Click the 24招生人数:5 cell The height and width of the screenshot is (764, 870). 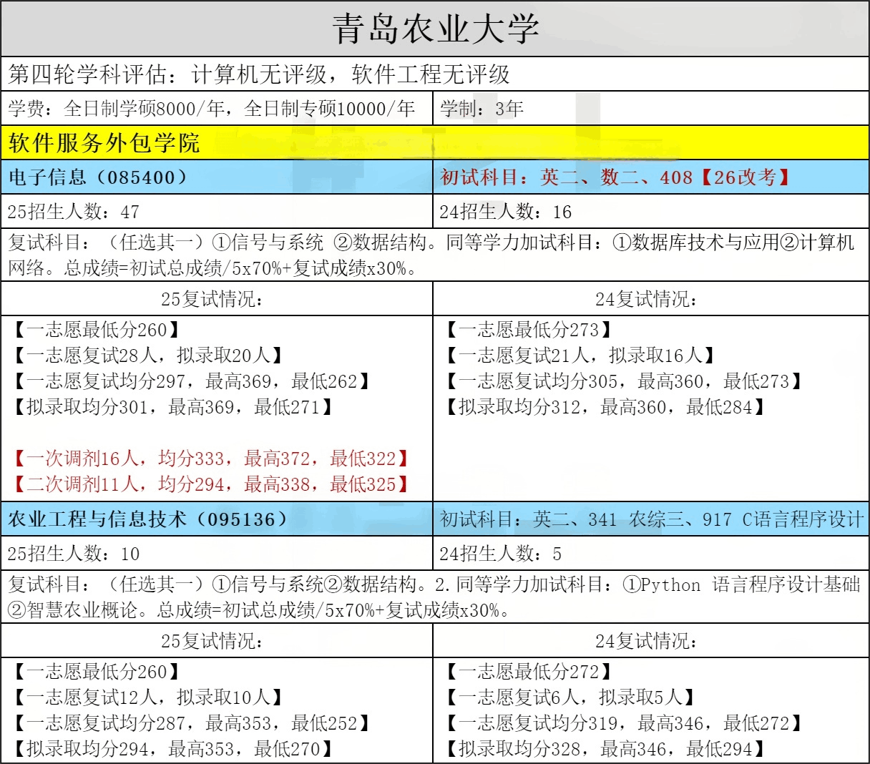coord(500,554)
